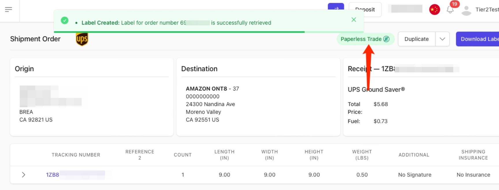
Task: Click the user avatar icon
Action: [466, 10]
